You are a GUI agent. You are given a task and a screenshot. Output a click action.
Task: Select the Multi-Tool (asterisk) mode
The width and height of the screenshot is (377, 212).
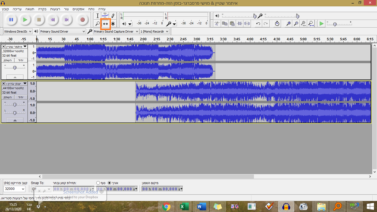(x=113, y=23)
